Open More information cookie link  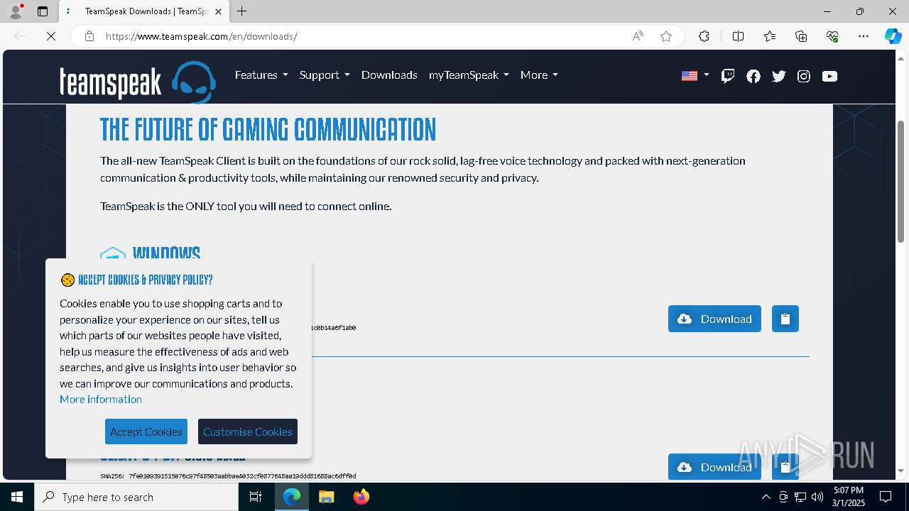(x=101, y=400)
